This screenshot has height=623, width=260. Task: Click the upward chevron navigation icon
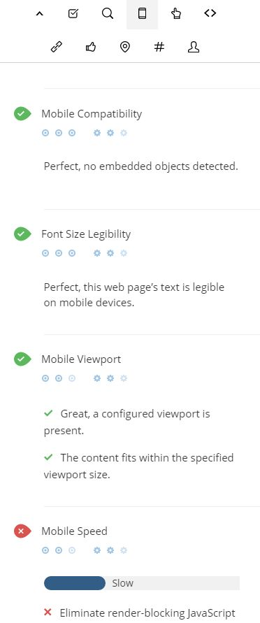(x=39, y=13)
